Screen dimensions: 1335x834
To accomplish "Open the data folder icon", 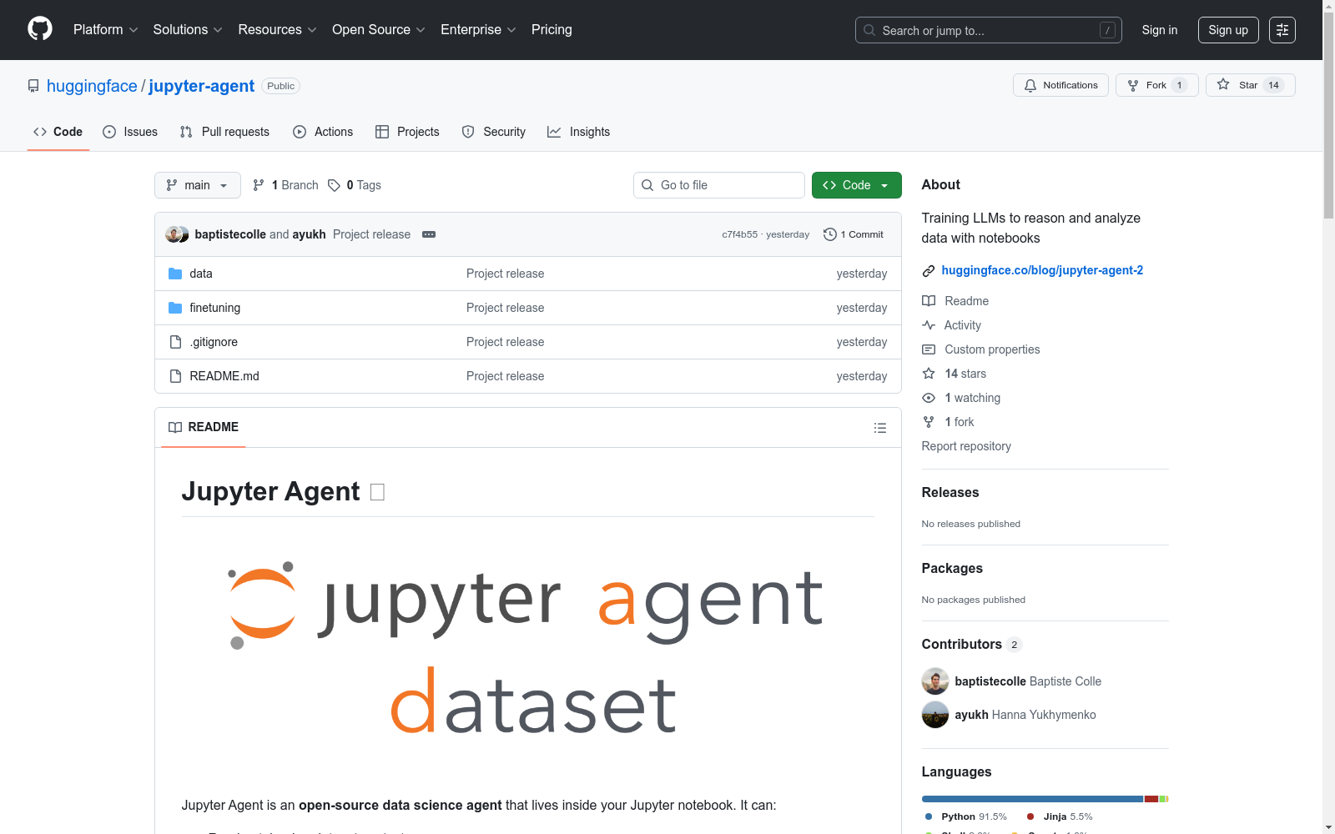I will (175, 274).
